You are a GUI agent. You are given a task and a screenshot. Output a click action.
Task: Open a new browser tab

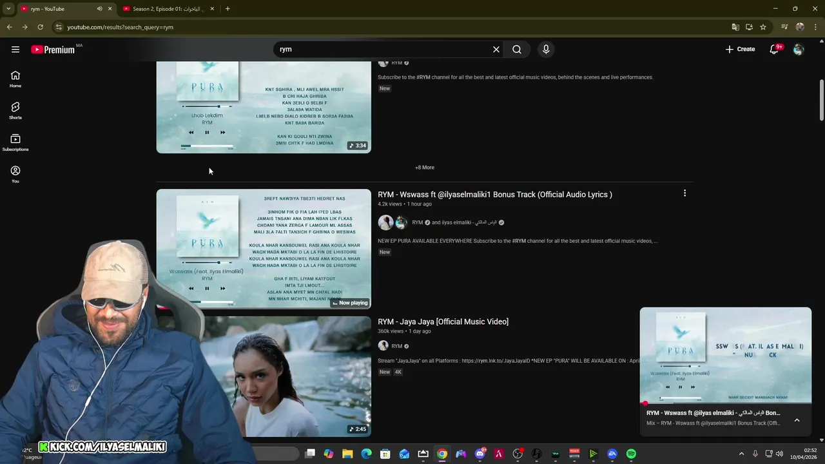(228, 9)
